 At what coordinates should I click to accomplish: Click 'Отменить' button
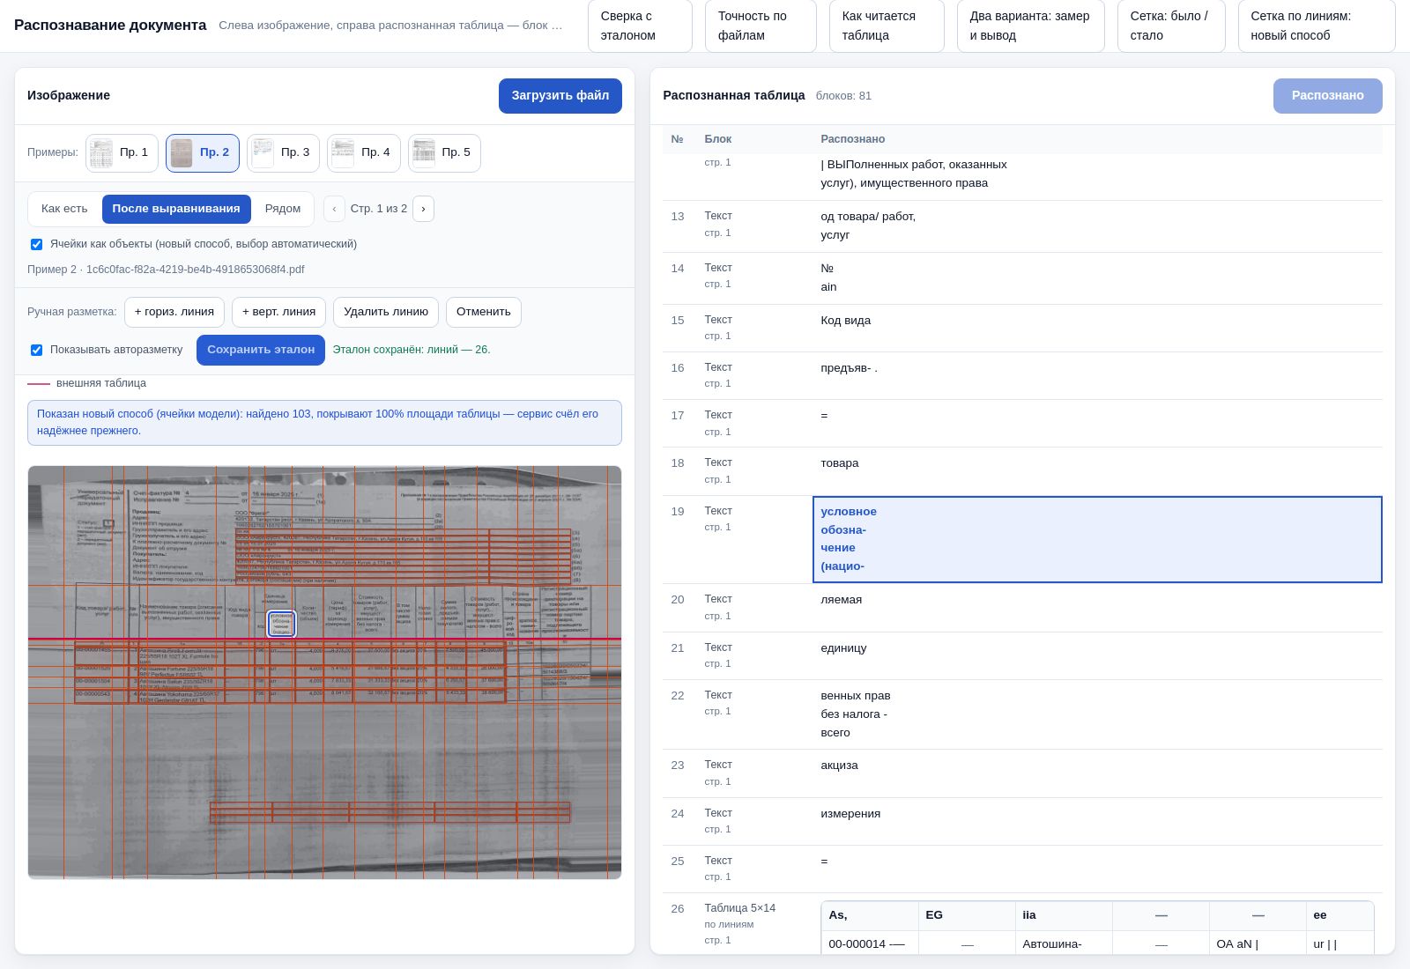tap(484, 312)
